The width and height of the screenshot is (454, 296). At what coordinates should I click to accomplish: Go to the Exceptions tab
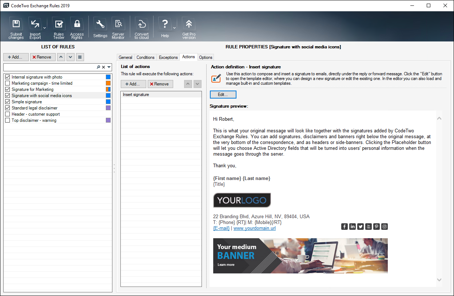(x=168, y=57)
